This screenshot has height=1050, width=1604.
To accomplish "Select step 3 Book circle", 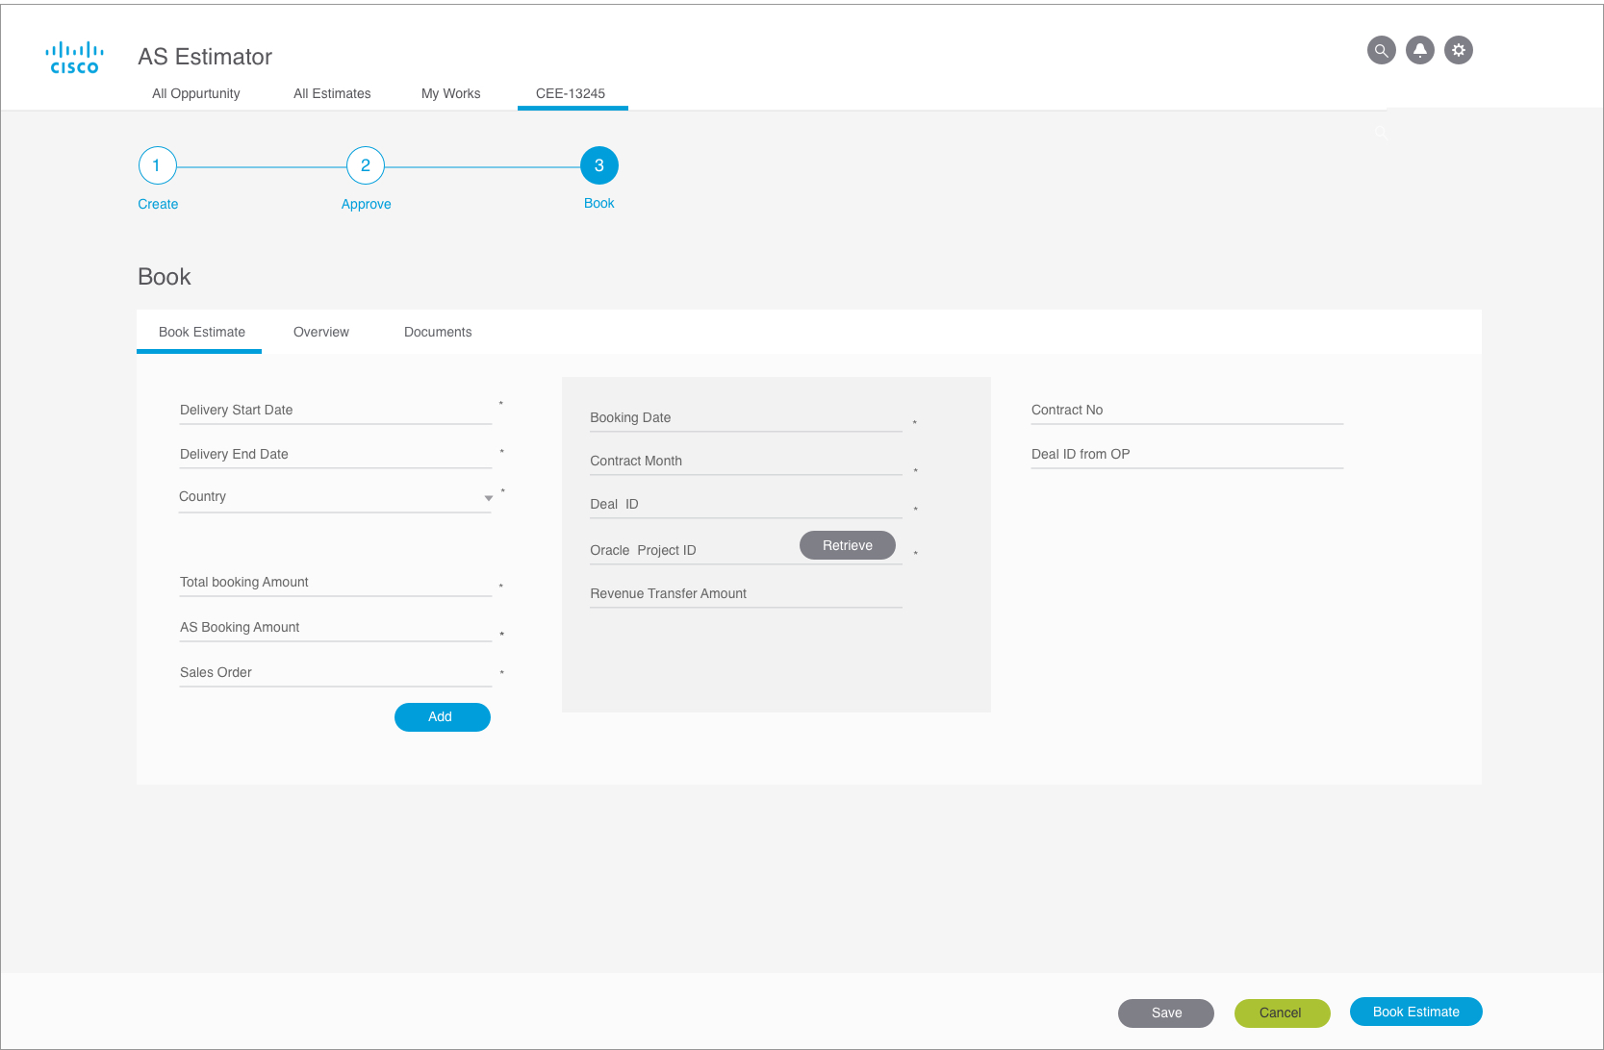I will [x=598, y=165].
